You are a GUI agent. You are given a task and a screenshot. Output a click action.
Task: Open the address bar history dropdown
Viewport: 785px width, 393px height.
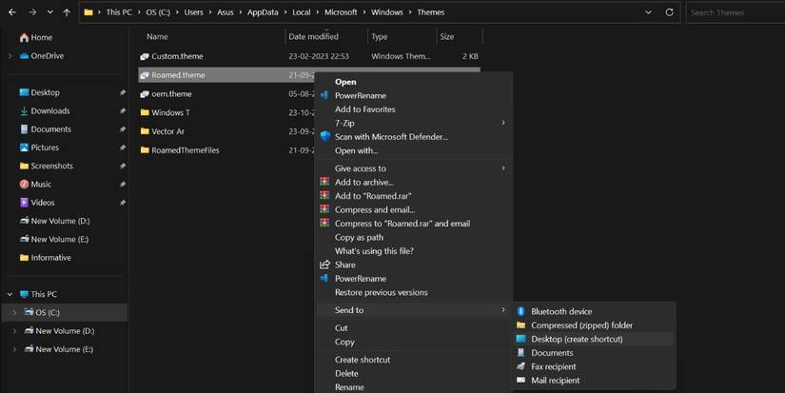(648, 12)
